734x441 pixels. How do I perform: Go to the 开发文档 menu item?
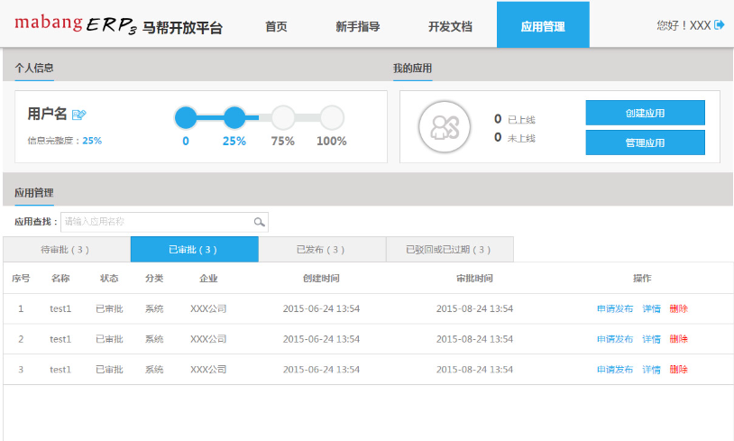[449, 26]
